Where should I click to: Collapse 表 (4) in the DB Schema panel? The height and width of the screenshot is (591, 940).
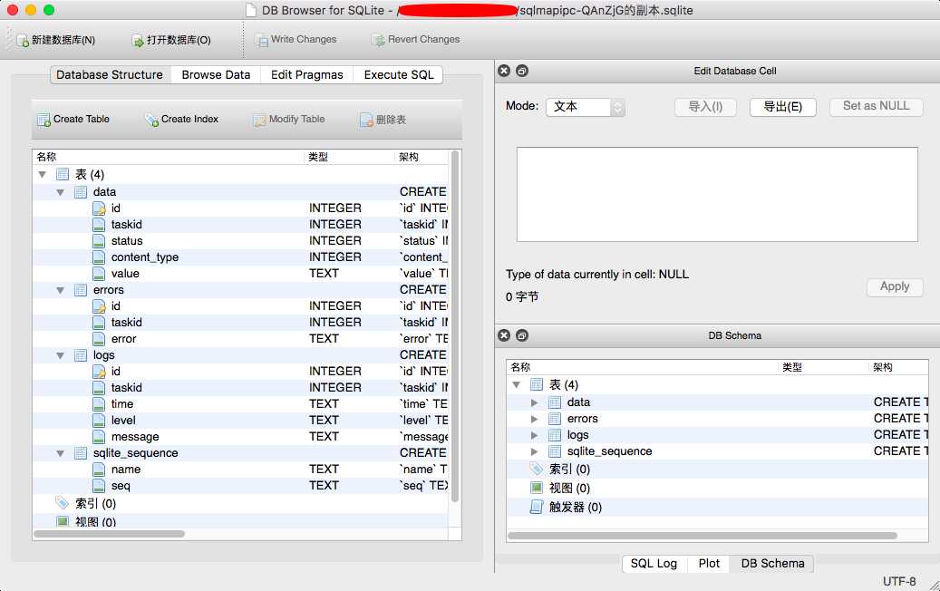coord(516,385)
